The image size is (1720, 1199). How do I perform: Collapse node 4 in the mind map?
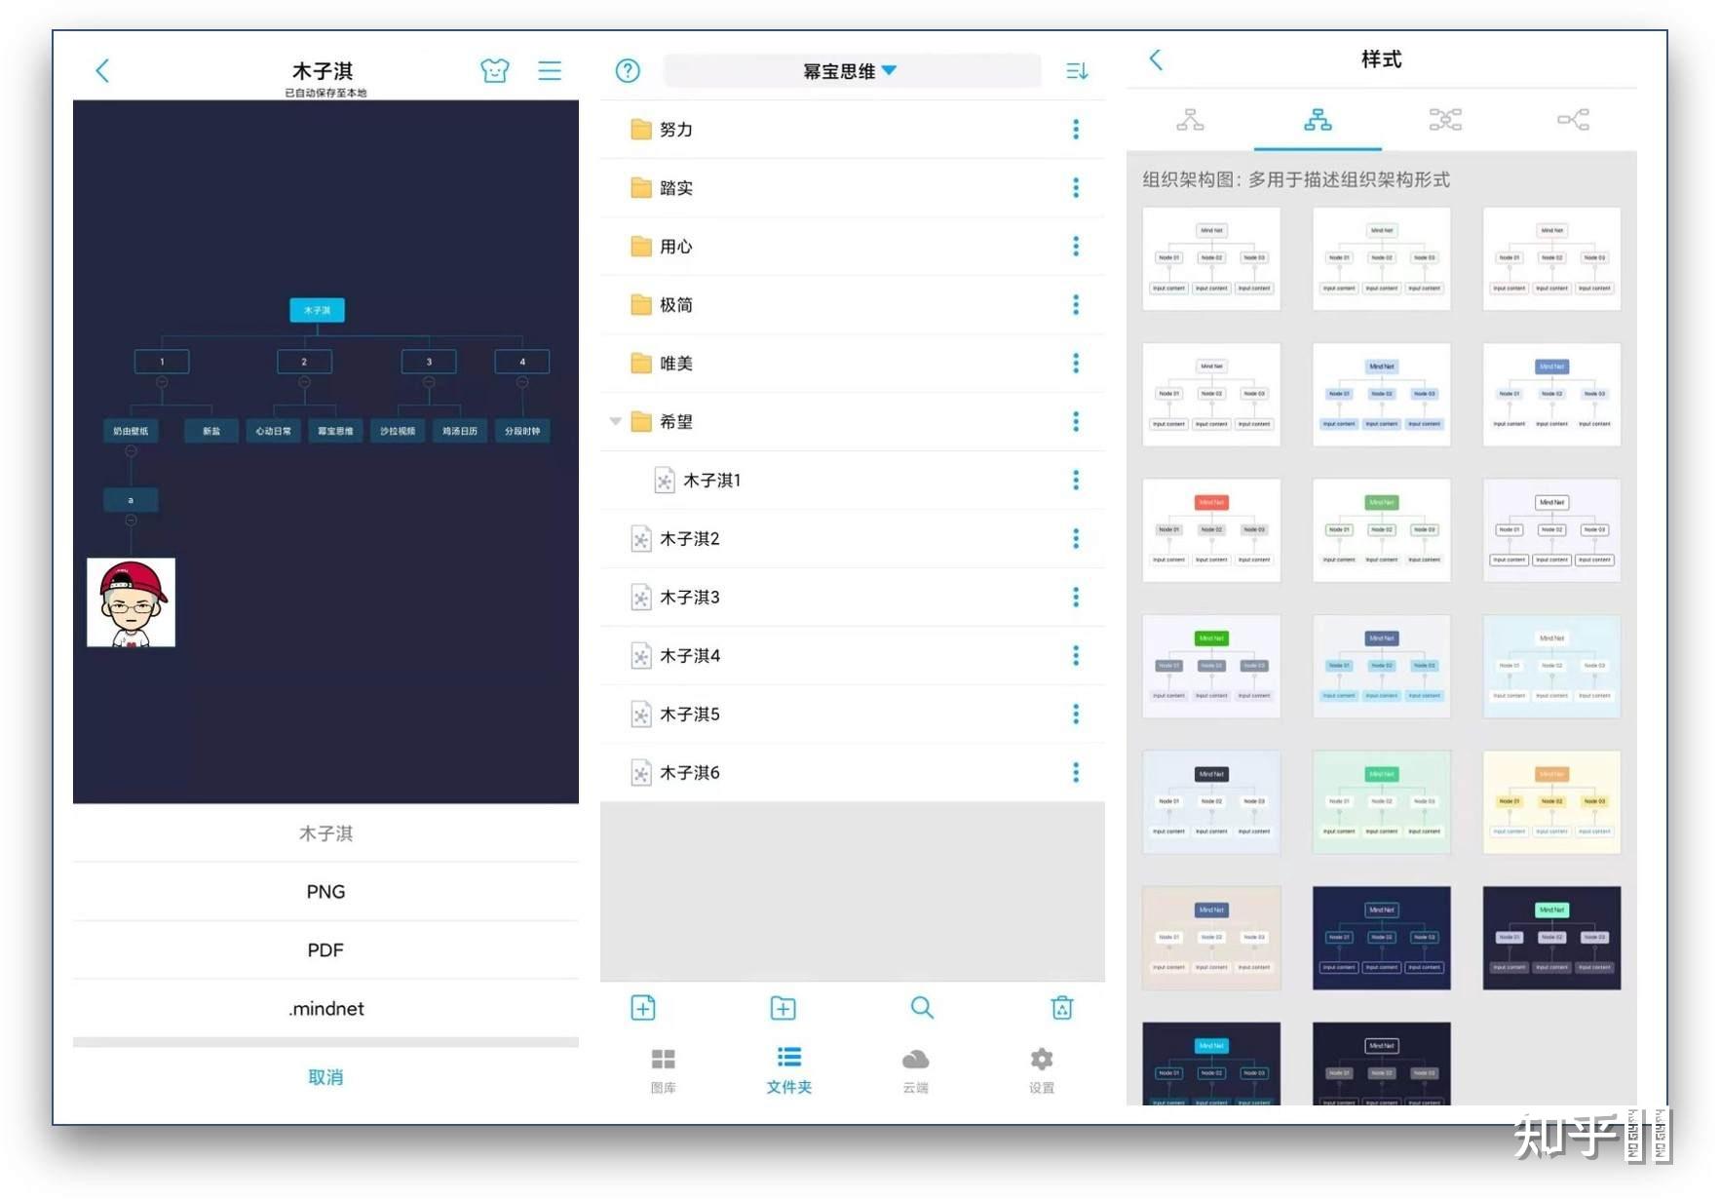[x=522, y=382]
